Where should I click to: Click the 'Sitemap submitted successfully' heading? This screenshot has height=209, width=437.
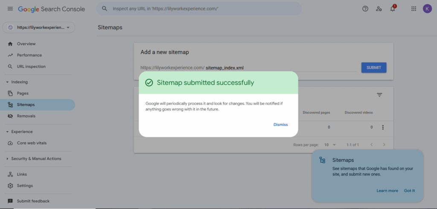pyautogui.click(x=205, y=83)
